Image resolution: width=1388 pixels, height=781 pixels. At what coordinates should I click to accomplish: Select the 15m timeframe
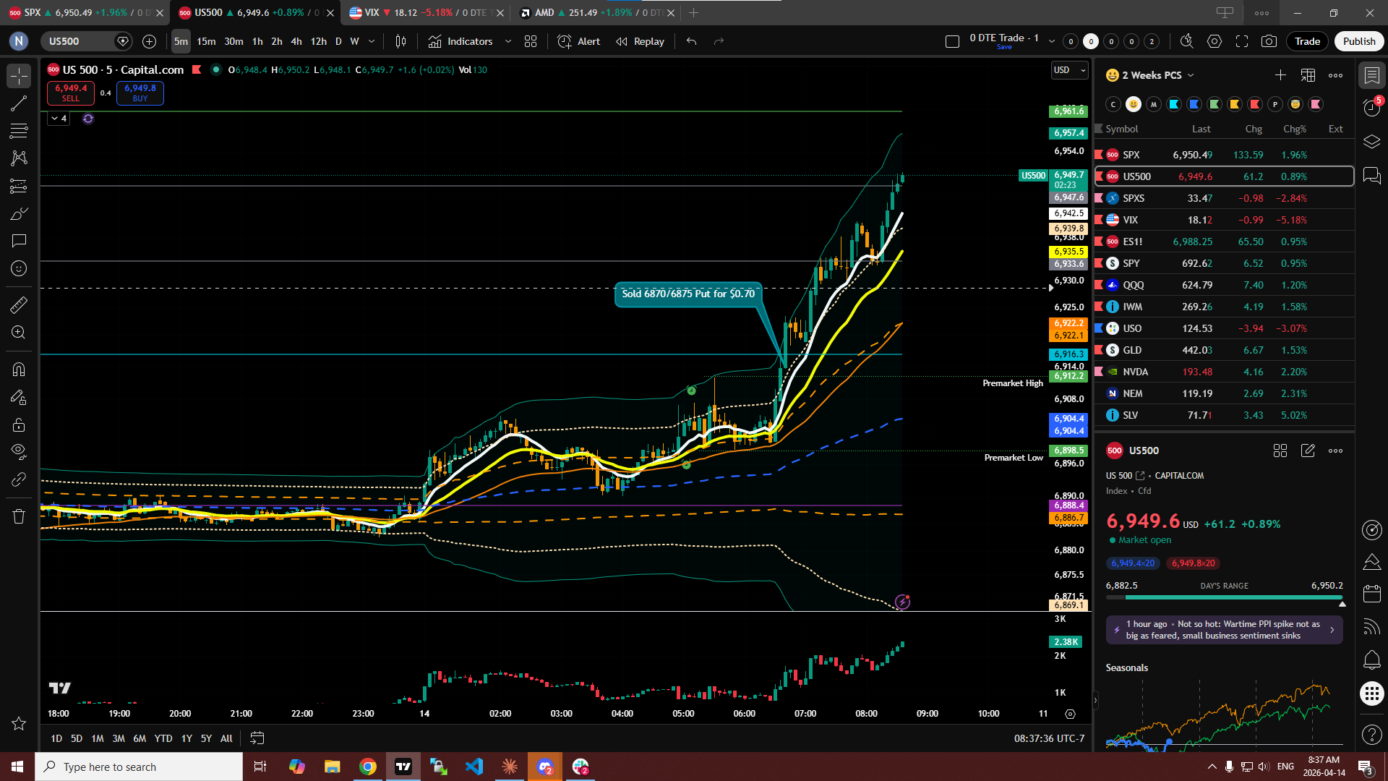206,41
